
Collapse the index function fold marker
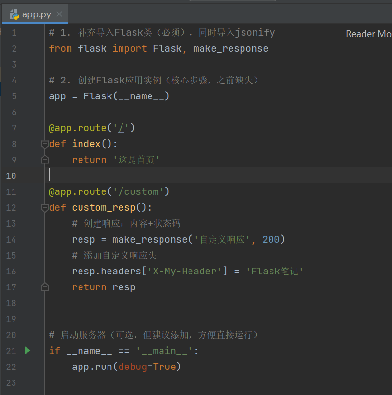click(x=45, y=144)
